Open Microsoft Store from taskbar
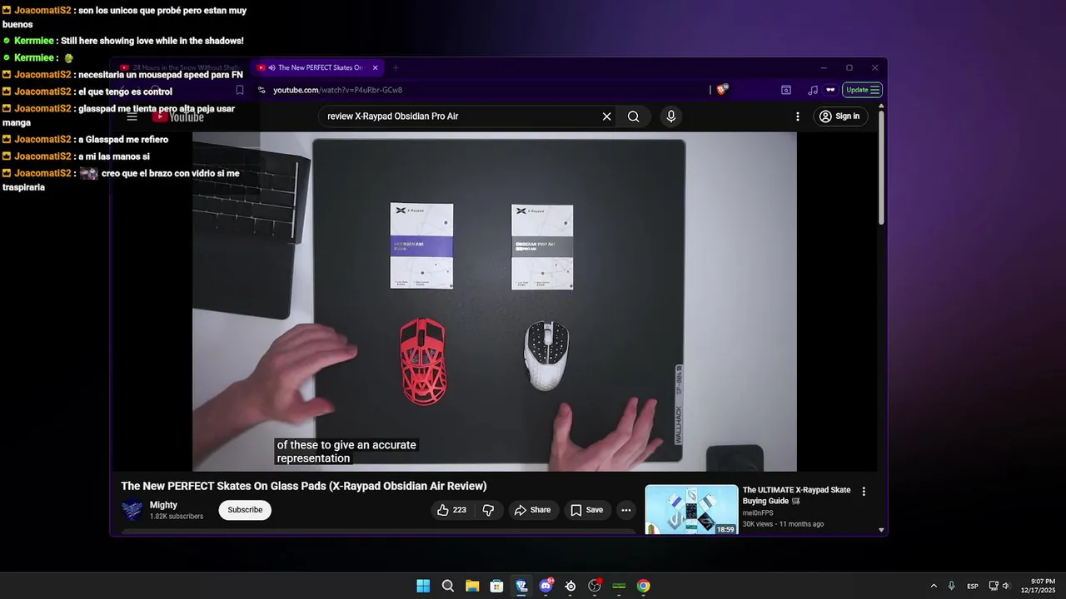The image size is (1066, 599). pos(496,586)
